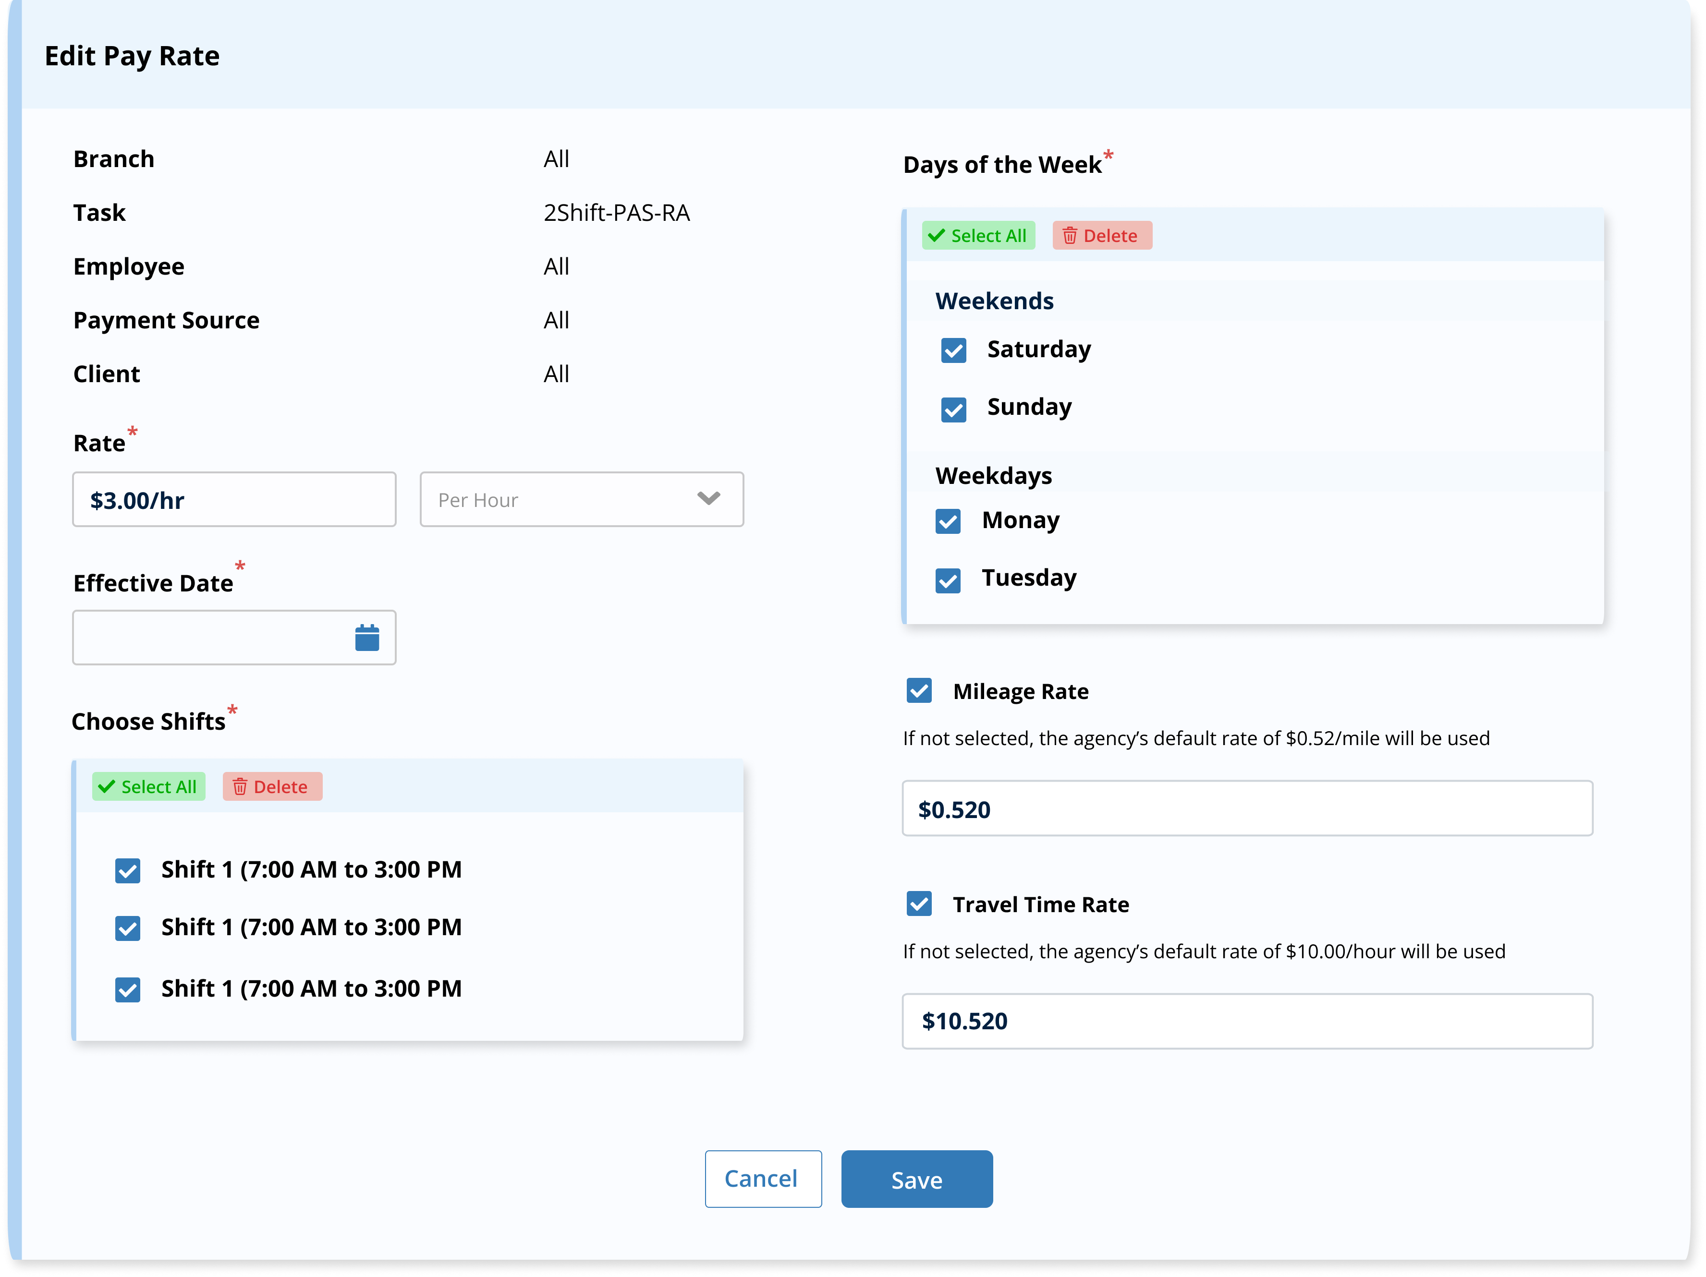This screenshot has width=1706, height=1277.
Task: Click the Payment Source label
Action: click(167, 320)
